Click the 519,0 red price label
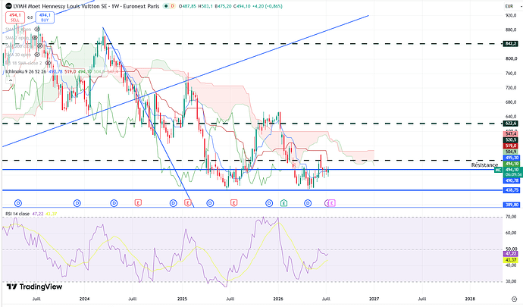The image size is (523, 307). tap(511, 146)
